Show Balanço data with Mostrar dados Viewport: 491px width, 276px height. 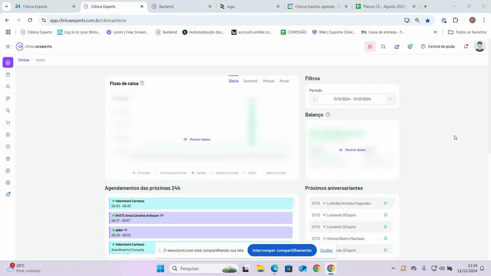click(x=352, y=150)
